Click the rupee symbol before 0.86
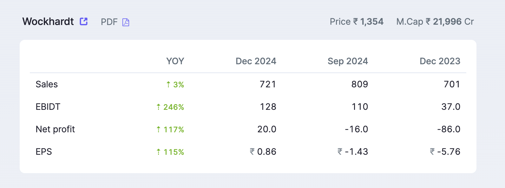 click(x=252, y=152)
